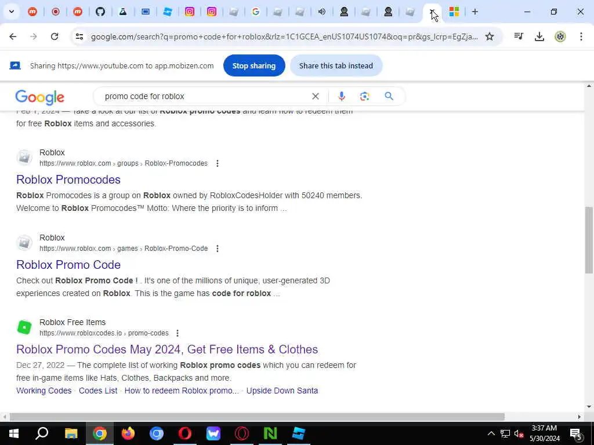Reload the current Google page
This screenshot has height=445, width=594.
coord(55,37)
